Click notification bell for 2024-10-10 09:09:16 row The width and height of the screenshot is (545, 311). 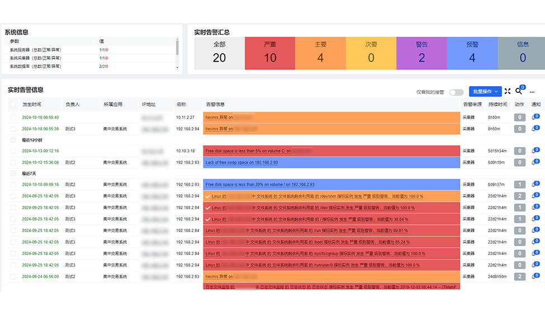click(x=535, y=185)
